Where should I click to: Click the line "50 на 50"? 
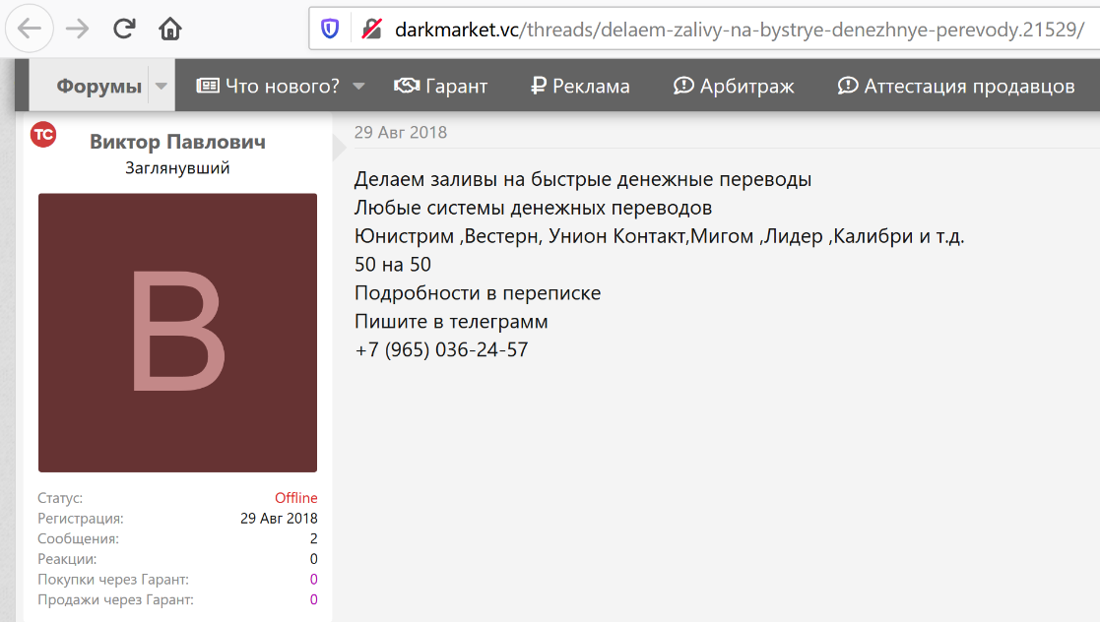[x=393, y=265]
